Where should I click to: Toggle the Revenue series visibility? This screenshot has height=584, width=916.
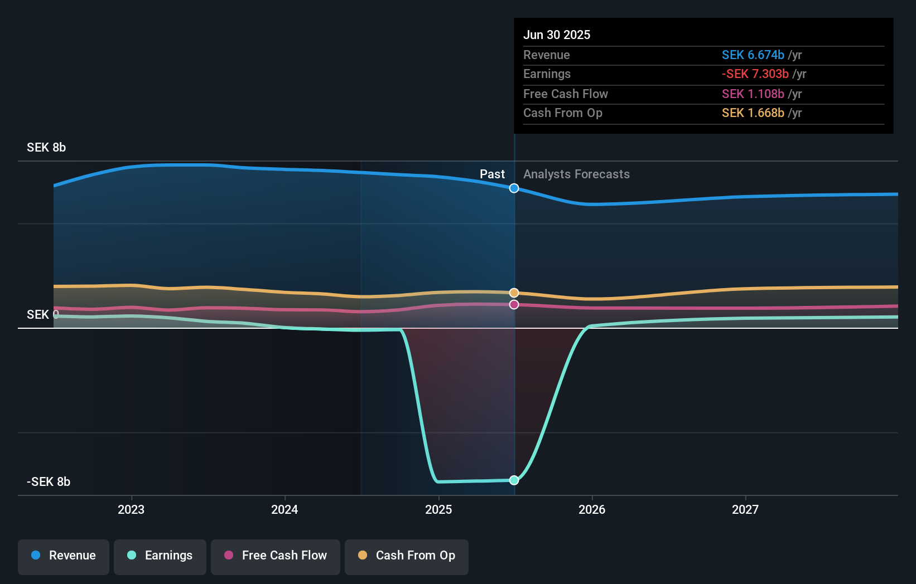click(x=63, y=556)
